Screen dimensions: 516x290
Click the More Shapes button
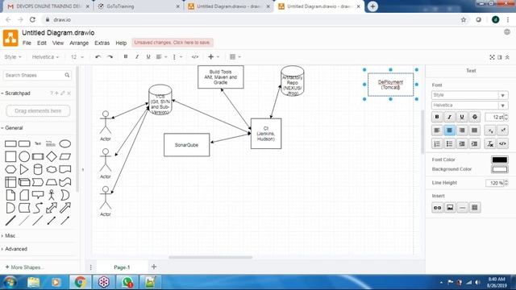pyautogui.click(x=24, y=267)
